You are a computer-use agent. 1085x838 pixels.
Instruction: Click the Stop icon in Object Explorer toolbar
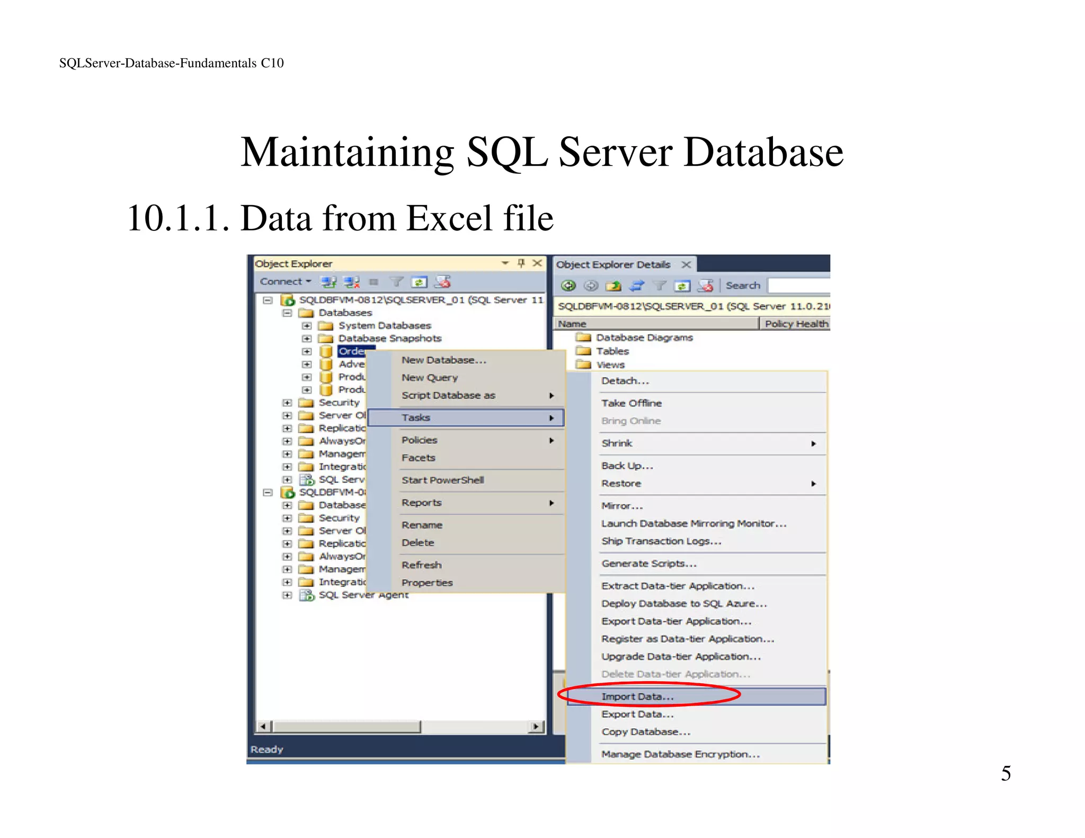(373, 282)
